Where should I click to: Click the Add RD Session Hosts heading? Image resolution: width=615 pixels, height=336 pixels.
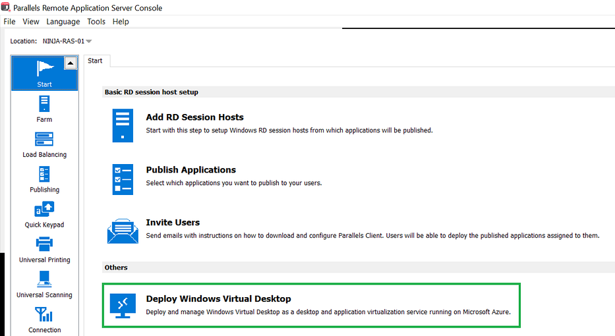tap(194, 117)
